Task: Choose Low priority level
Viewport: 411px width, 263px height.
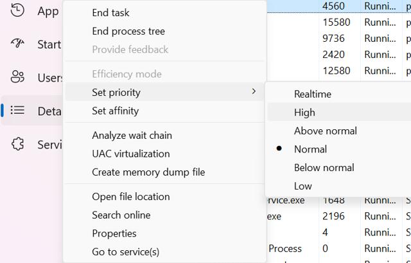Action: click(303, 186)
